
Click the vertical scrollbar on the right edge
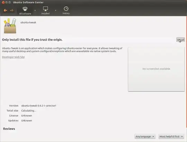187,72
